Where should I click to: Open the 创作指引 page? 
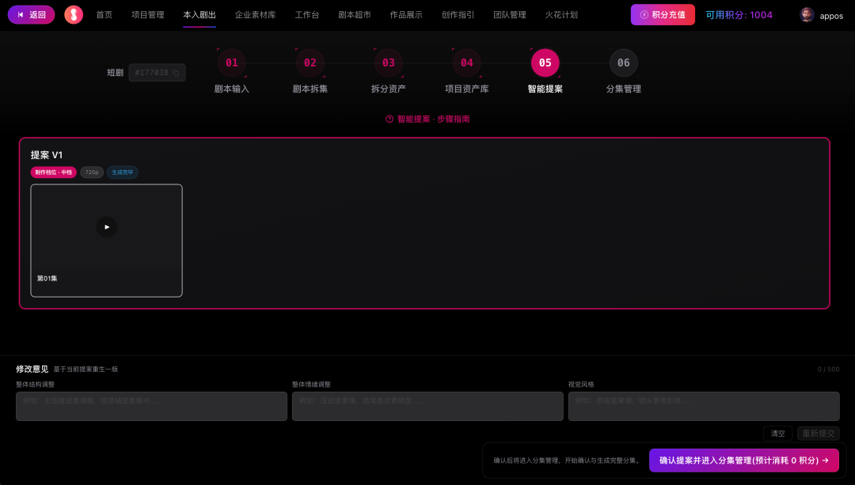coord(458,15)
